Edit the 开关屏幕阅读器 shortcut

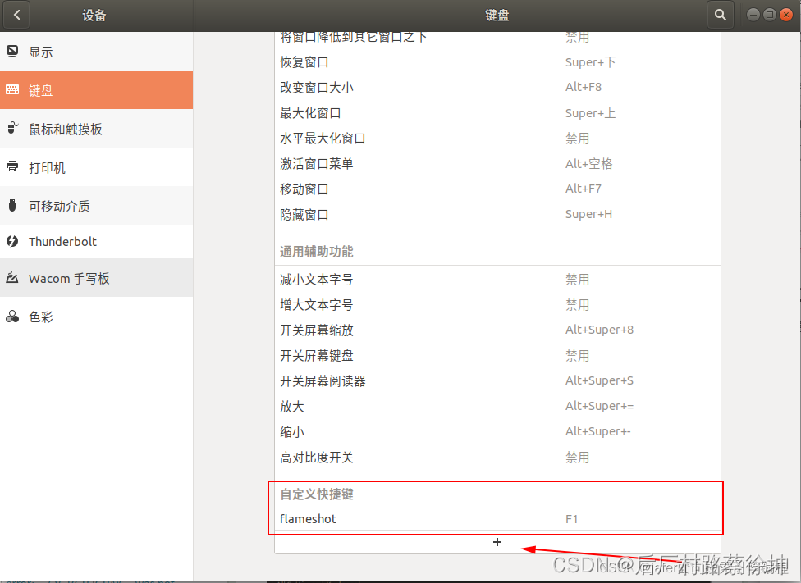pos(497,380)
